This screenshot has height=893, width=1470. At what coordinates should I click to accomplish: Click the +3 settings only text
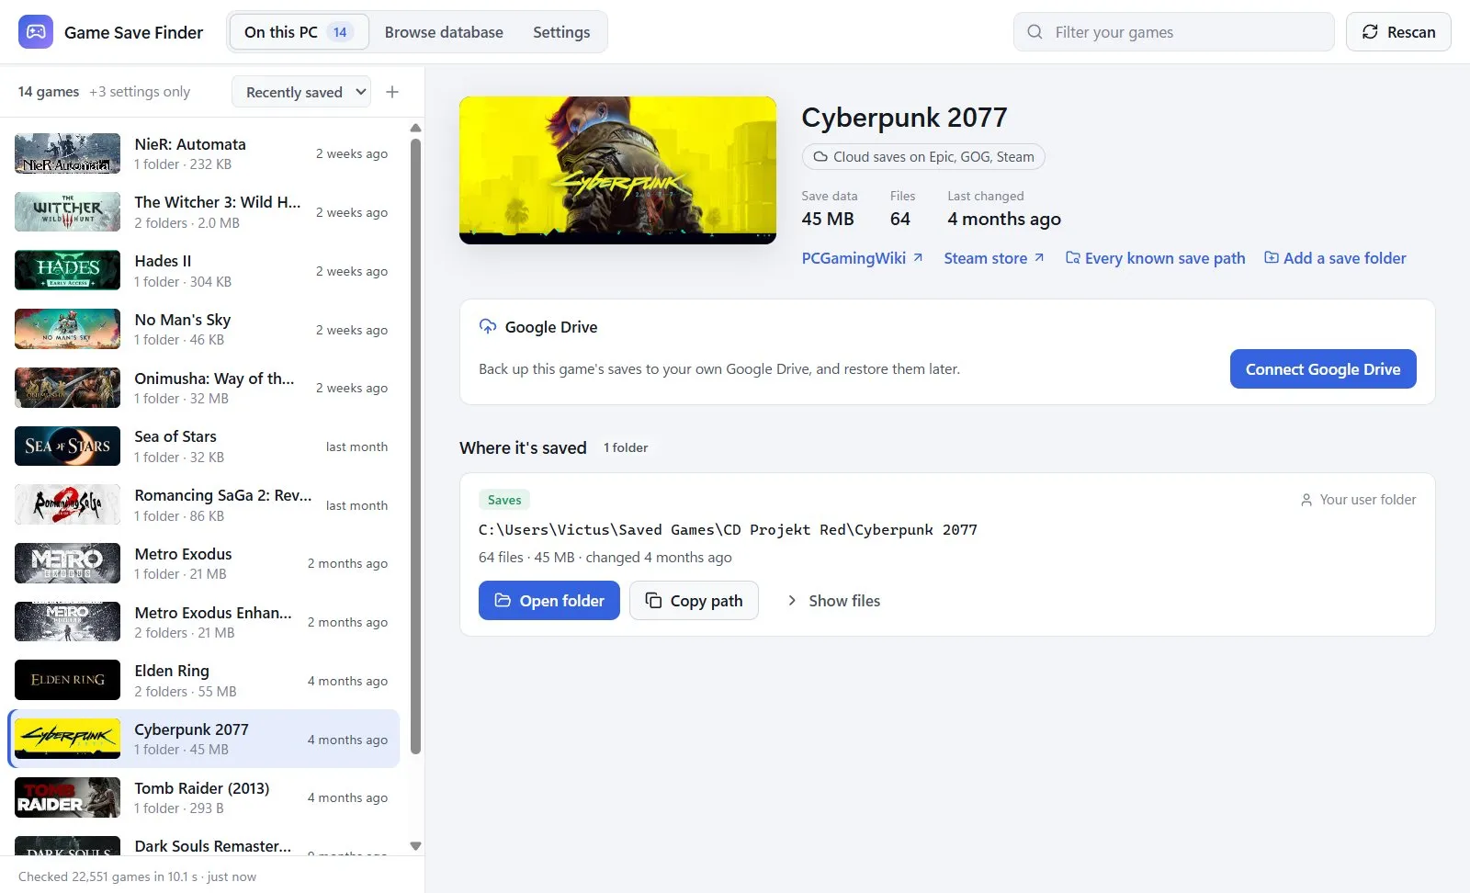[x=140, y=92]
